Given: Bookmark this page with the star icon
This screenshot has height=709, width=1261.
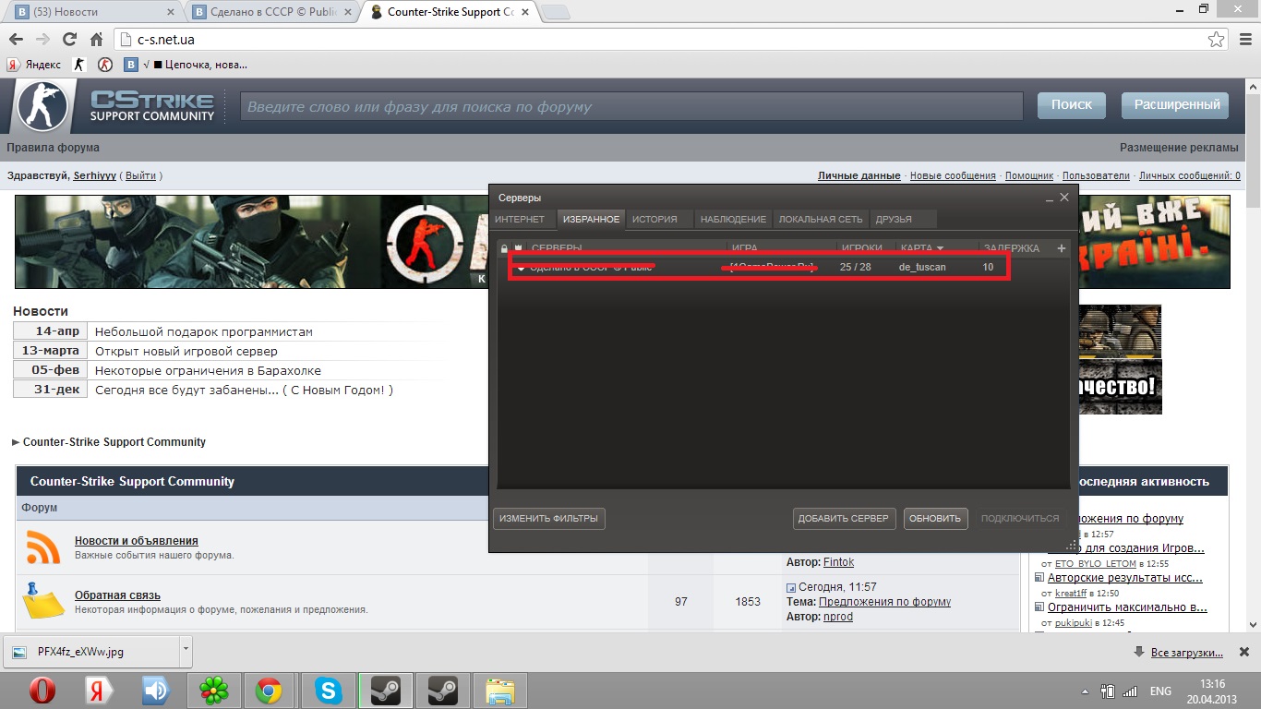Looking at the screenshot, I should (1217, 40).
